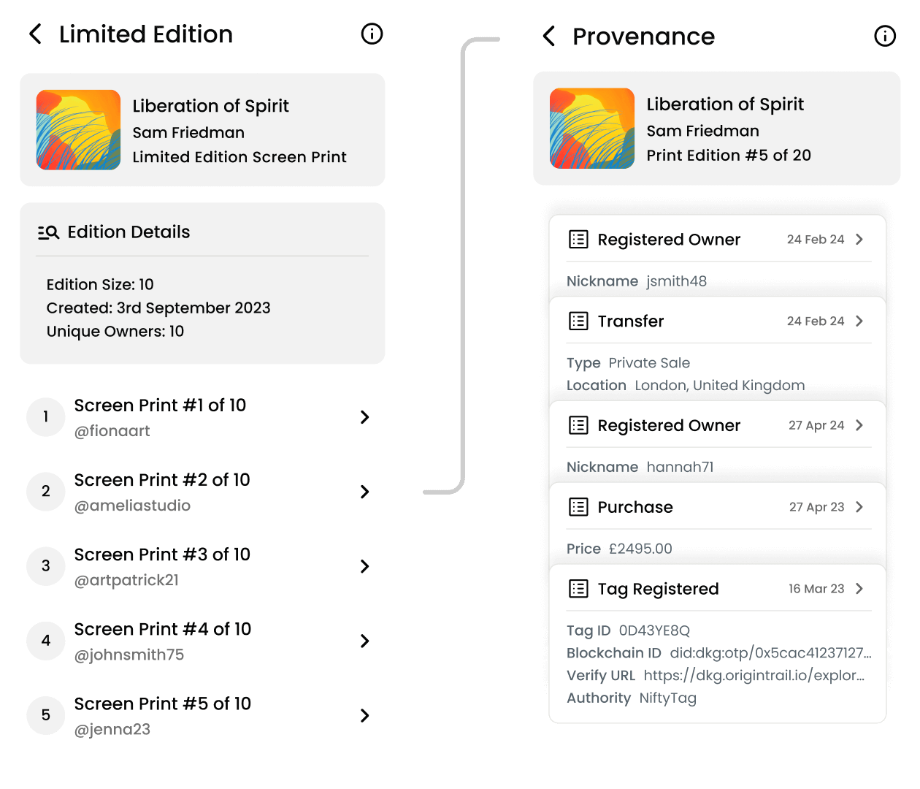This screenshot has width=920, height=789.
Task: Open artwork thumbnail in Provenance card
Action: click(592, 129)
